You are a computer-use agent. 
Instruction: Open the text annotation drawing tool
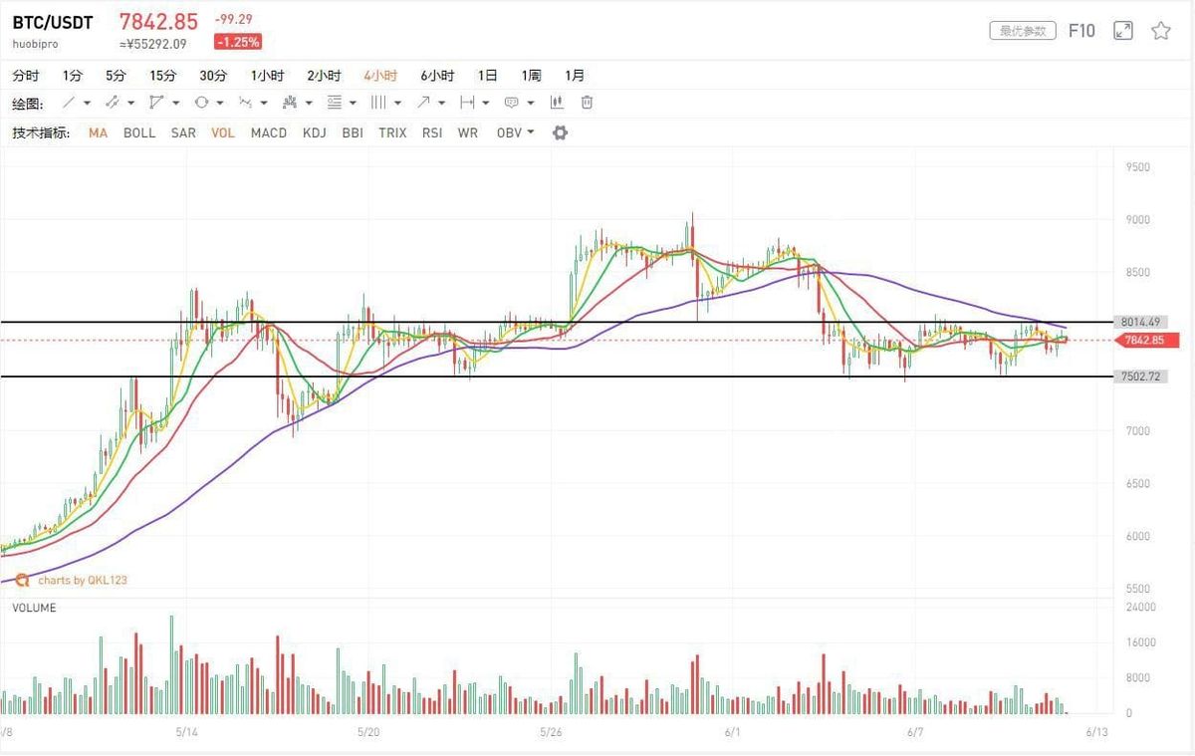(x=511, y=102)
